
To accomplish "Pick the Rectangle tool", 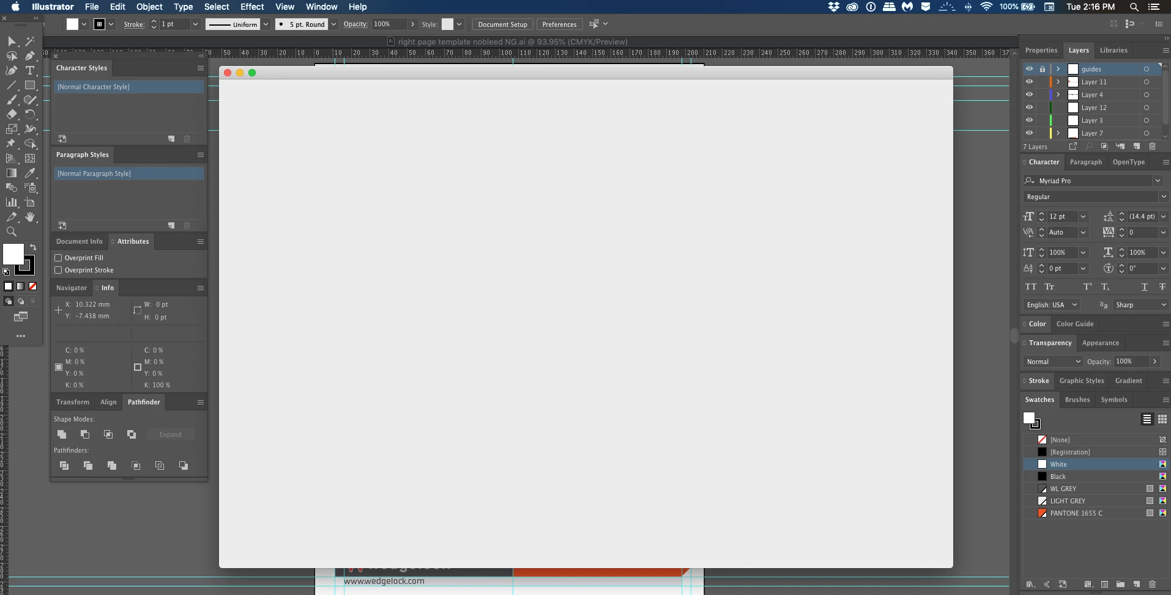I will [30, 85].
